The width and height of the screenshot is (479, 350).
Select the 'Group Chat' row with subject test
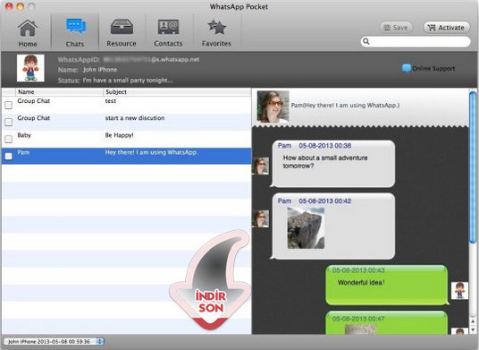point(127,105)
